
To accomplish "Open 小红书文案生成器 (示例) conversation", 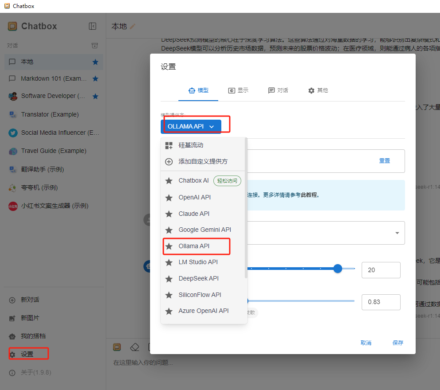I will pos(54,206).
